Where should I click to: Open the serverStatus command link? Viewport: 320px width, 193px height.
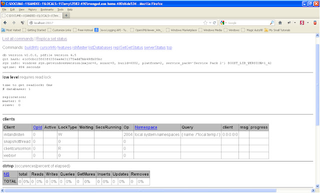tap(154, 47)
